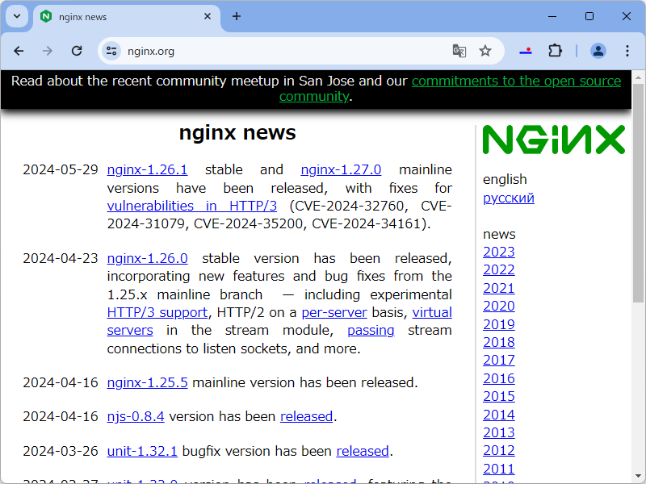646x484 pixels.
Task: Click the NGINX logo in the sidebar
Action: pyautogui.click(x=554, y=140)
